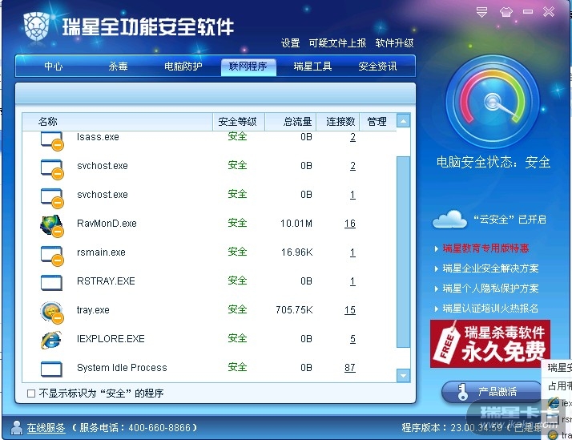Open the 瑞星工具 tab
The height and width of the screenshot is (440, 572).
point(312,66)
